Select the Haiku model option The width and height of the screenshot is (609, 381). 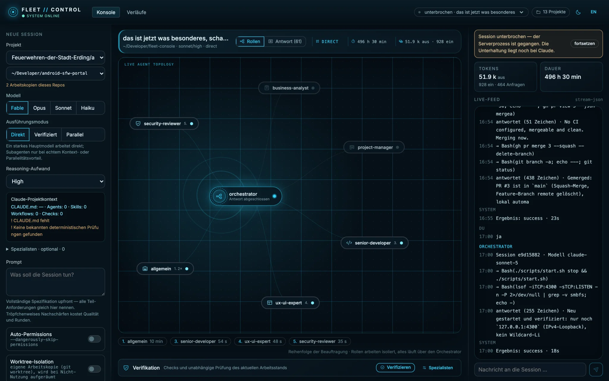[x=88, y=108]
